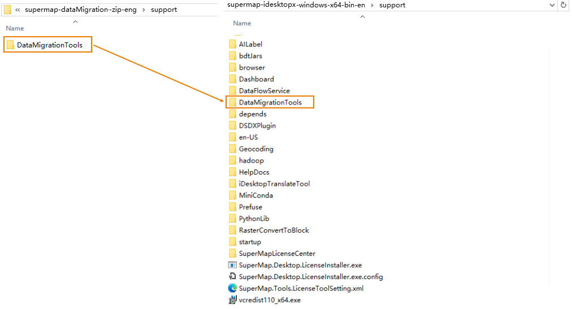Select the SuperMapLicenseCenter folder
This screenshot has height=309, width=572.
(277, 254)
